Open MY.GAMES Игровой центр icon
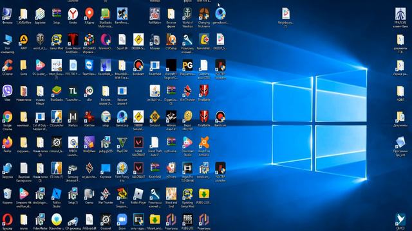Screen dimensions: 412x231 click(x=89, y=40)
